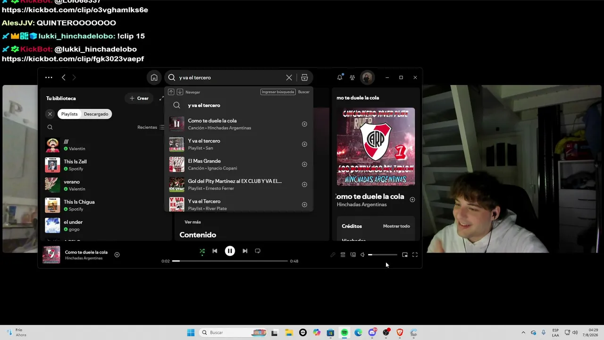The width and height of the screenshot is (604, 340).
Task: Adjust the volume slider
Action: [x=383, y=255]
